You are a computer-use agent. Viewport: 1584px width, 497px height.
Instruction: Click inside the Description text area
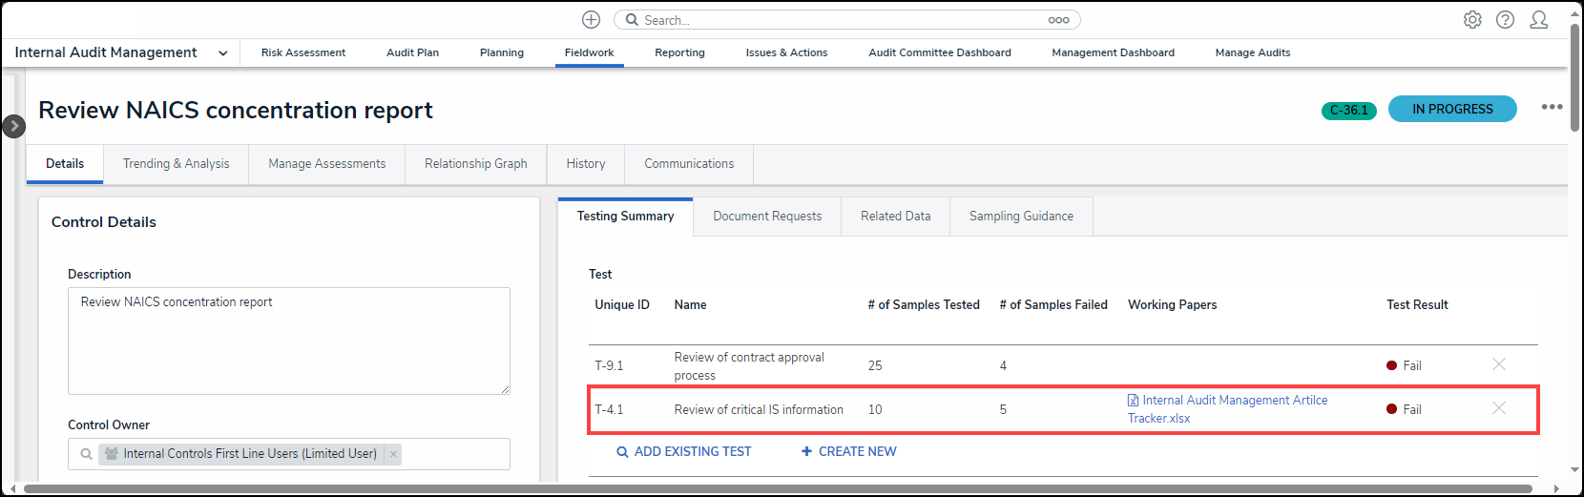[x=288, y=342]
